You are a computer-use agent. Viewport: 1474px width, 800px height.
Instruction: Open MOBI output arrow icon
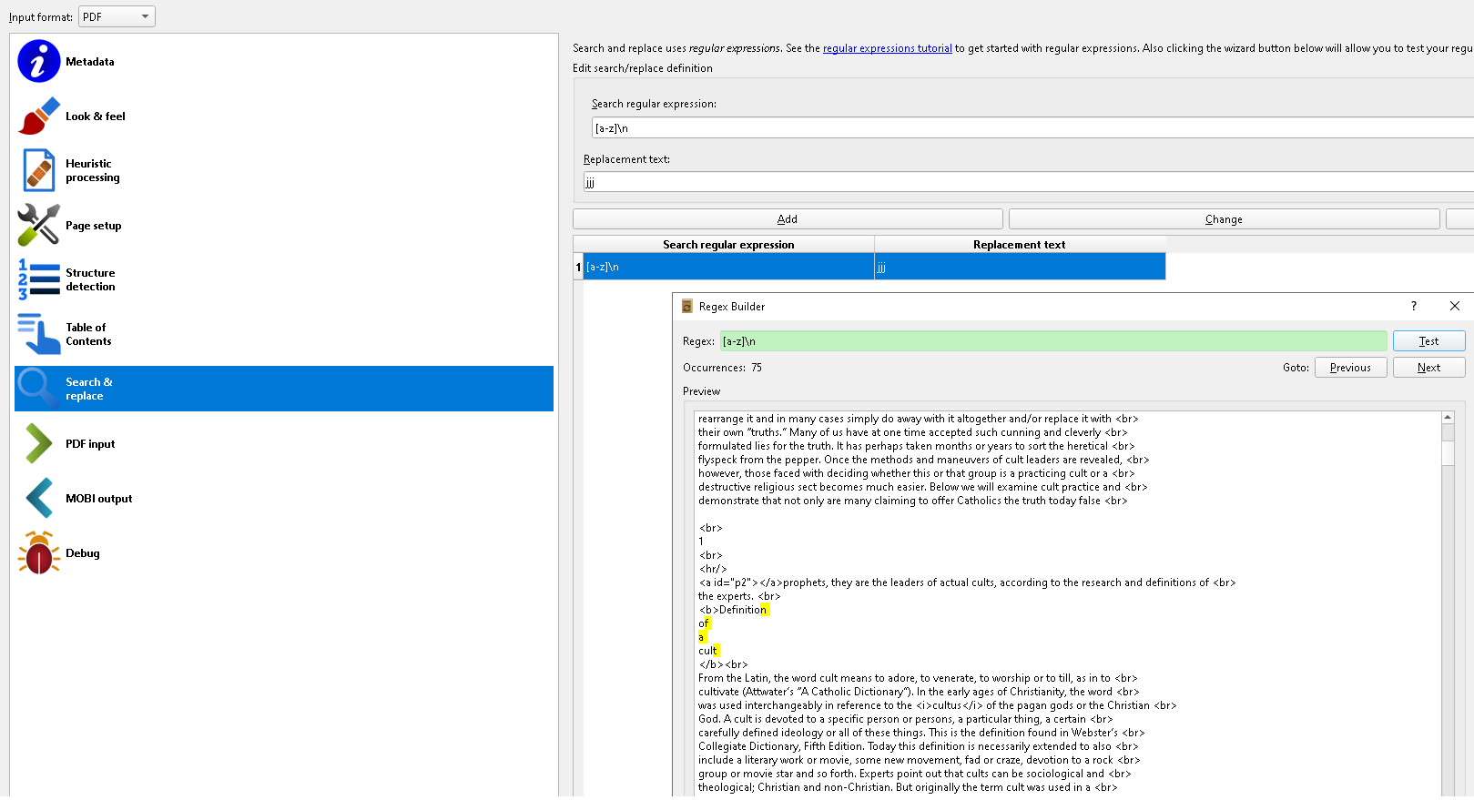[x=38, y=499]
